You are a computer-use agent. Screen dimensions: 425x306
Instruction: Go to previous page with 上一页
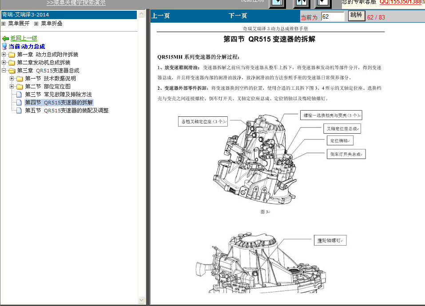tap(160, 16)
